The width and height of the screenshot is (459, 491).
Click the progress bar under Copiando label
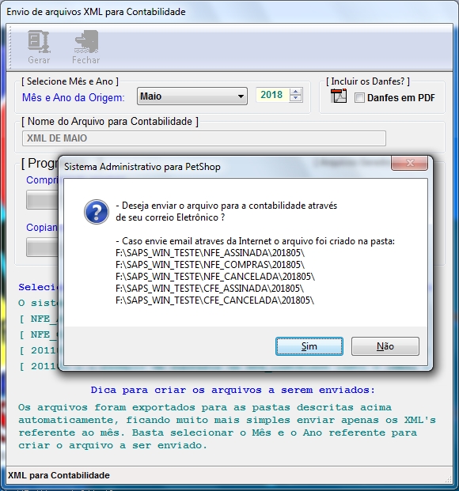point(42,247)
